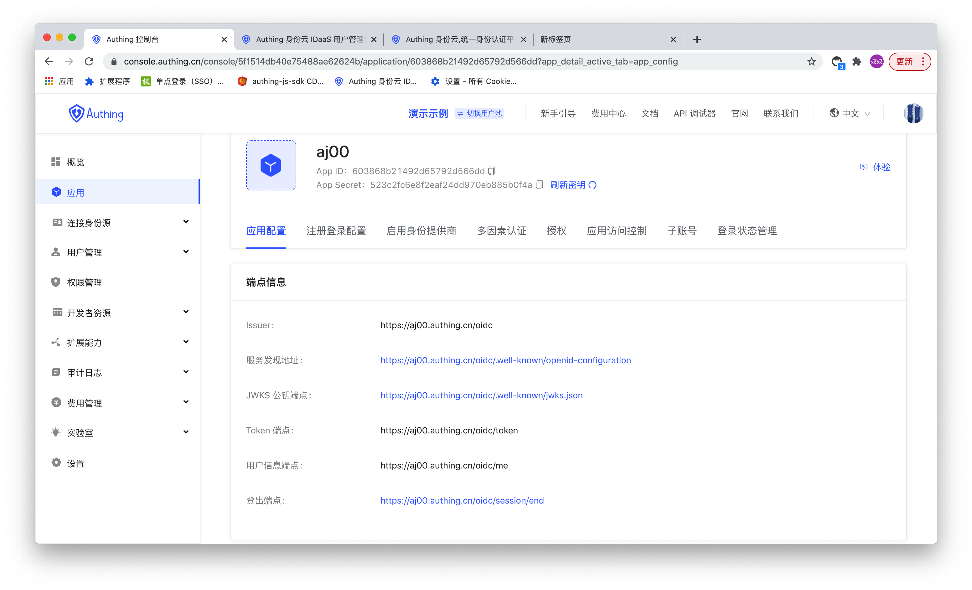The image size is (972, 590).
Task: Open the jwks.json public key link
Action: (481, 395)
